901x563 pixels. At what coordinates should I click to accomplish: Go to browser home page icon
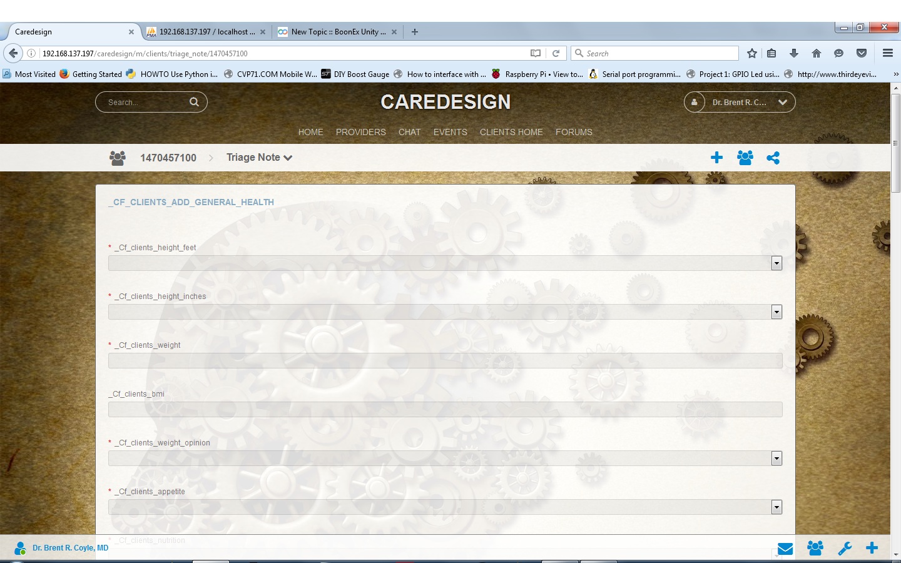pos(816,53)
